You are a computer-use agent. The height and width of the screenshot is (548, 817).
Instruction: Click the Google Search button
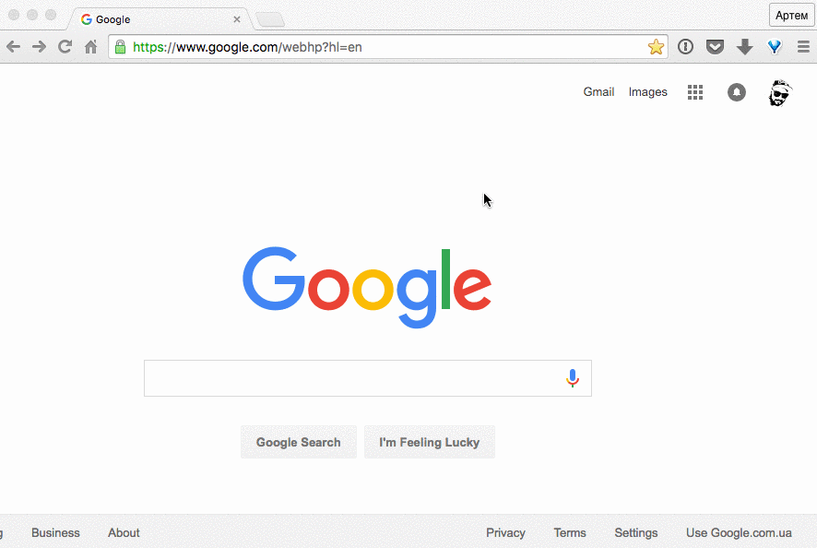(x=299, y=442)
